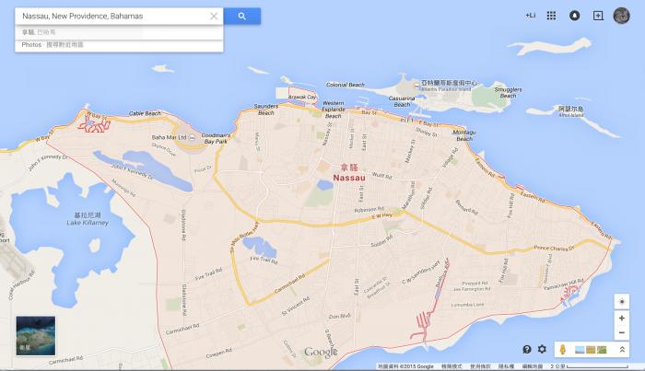Open the Google apps grid

click(x=551, y=16)
